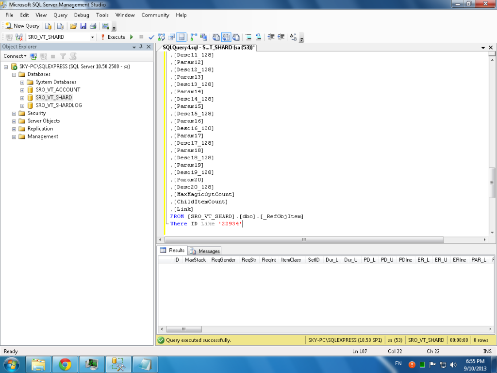Toggle Include Actual Execution Plan
This screenshot has height=373, width=497.
pyautogui.click(x=194, y=37)
